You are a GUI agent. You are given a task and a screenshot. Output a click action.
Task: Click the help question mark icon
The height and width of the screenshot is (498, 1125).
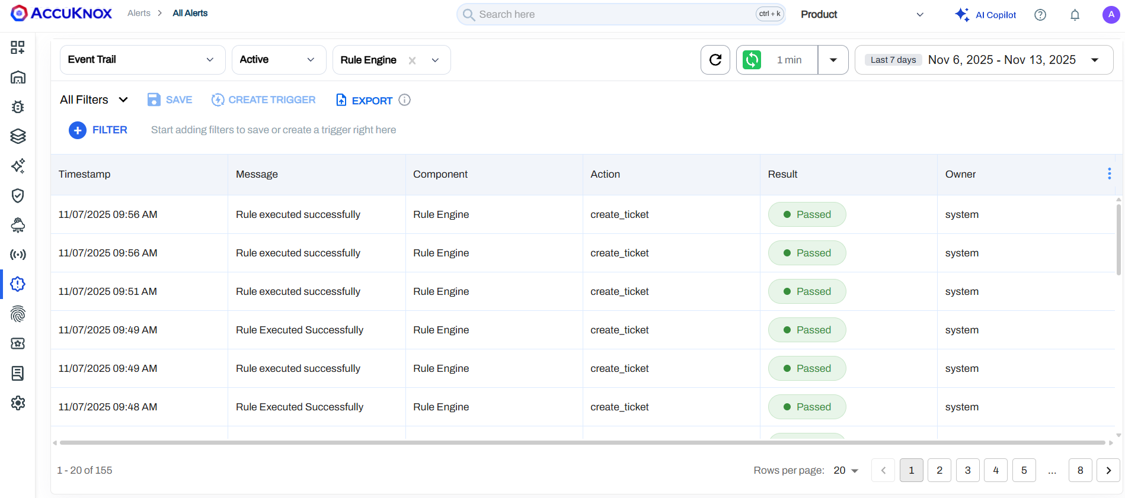pyautogui.click(x=1040, y=15)
